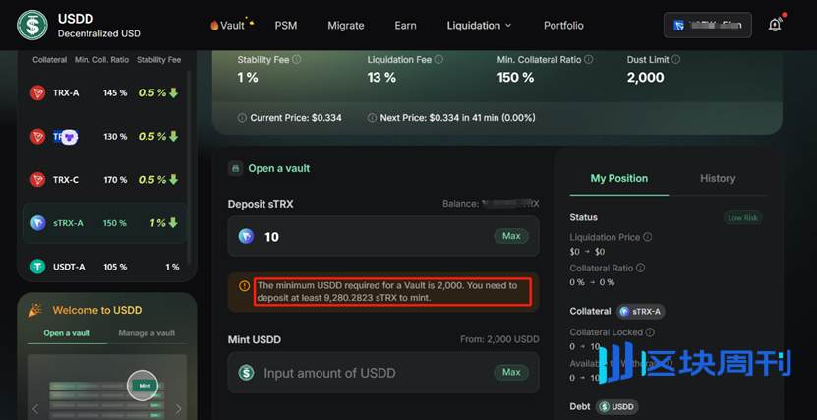This screenshot has width=817, height=420.
Task: Click the Next Price info icon
Action: (372, 118)
